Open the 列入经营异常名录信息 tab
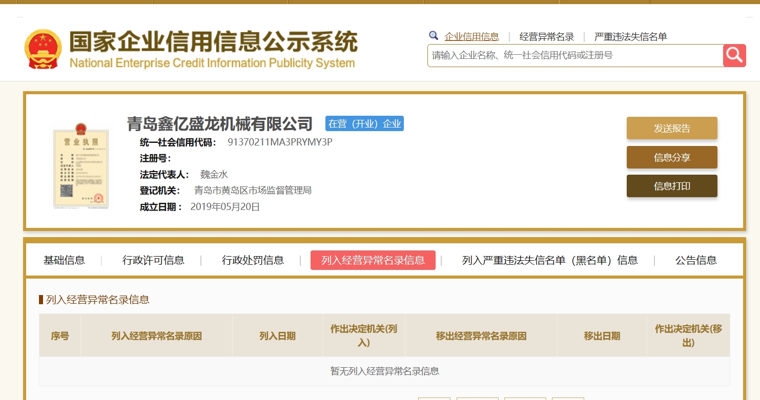 pos(373,260)
